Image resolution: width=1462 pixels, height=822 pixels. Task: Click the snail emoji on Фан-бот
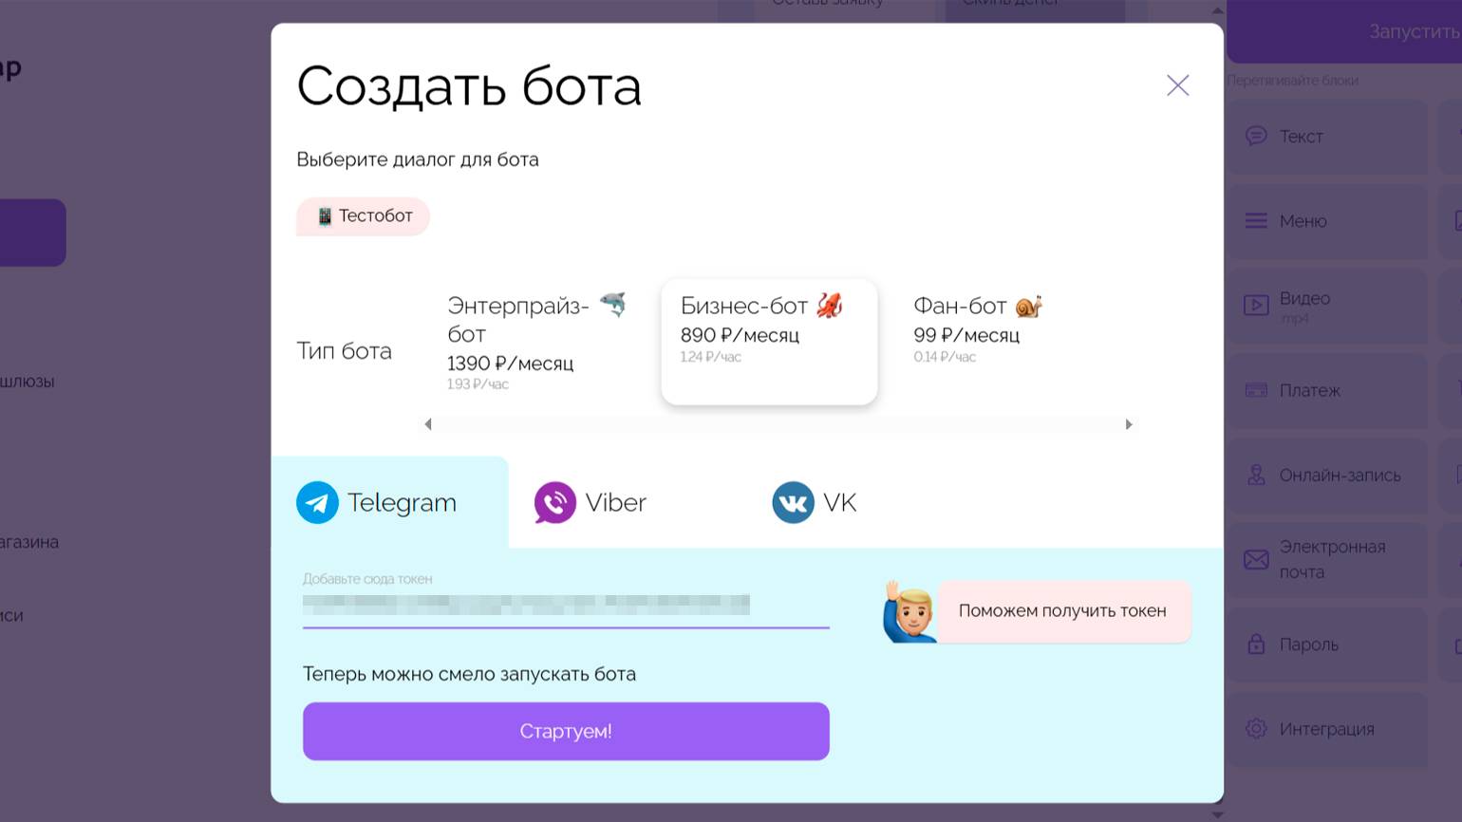pyautogui.click(x=1028, y=306)
